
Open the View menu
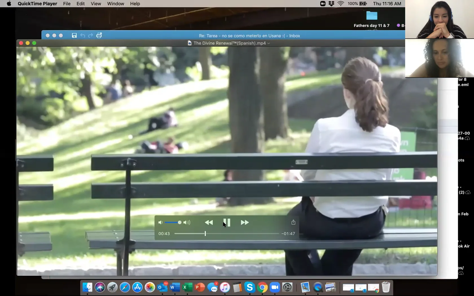point(96,4)
